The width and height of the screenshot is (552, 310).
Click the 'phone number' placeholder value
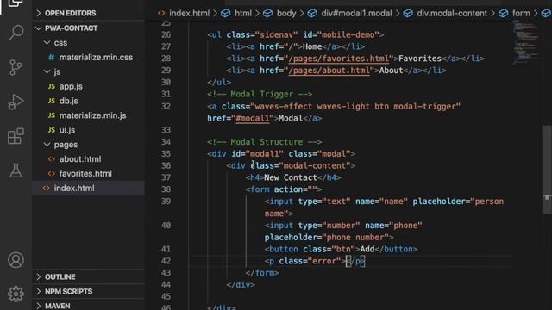pos(355,238)
